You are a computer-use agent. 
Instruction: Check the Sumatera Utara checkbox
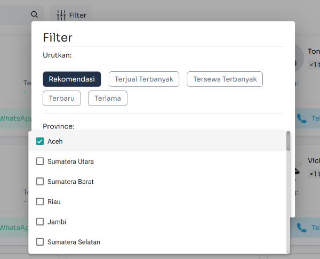(40, 161)
